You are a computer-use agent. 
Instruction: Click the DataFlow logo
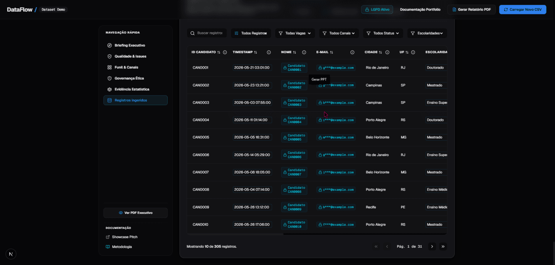[x=20, y=10]
